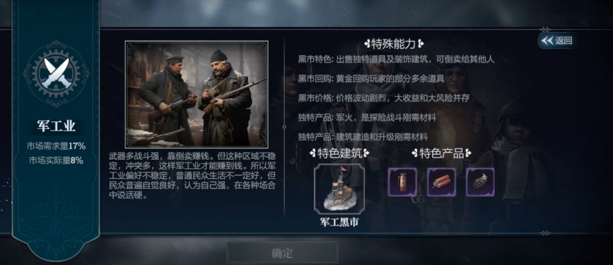Click the industry description paragraph
Viewport: 613px width, 265px height.
(194, 176)
